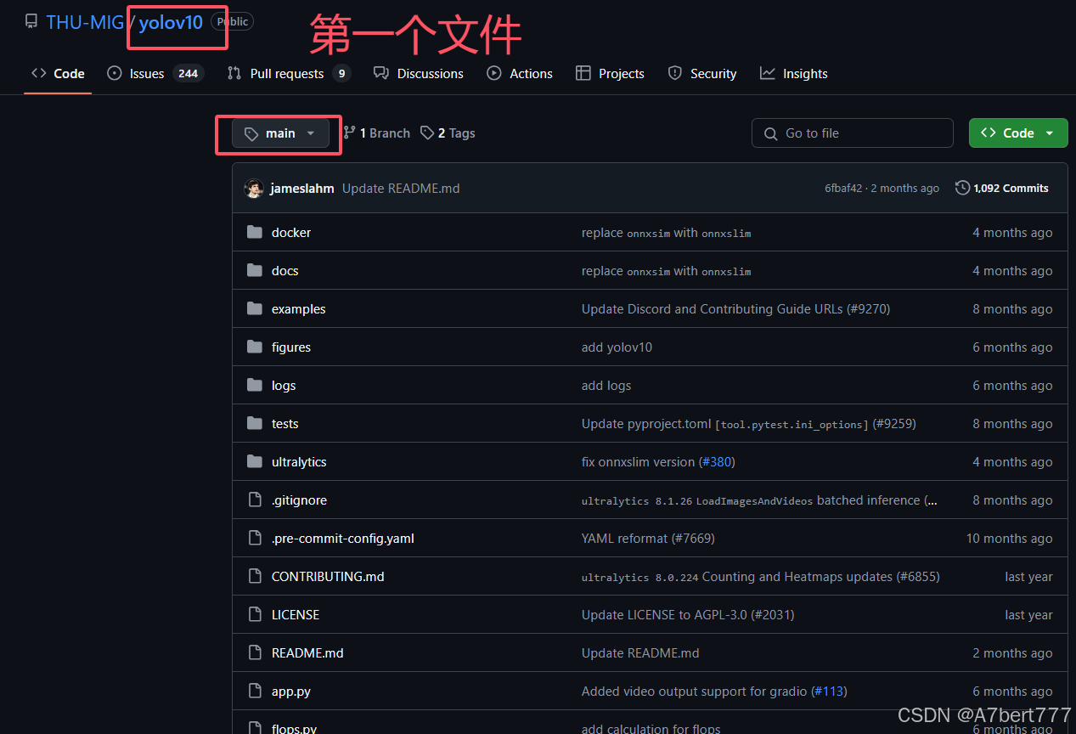Click jameslahm's avatar thumbnail

click(253, 189)
